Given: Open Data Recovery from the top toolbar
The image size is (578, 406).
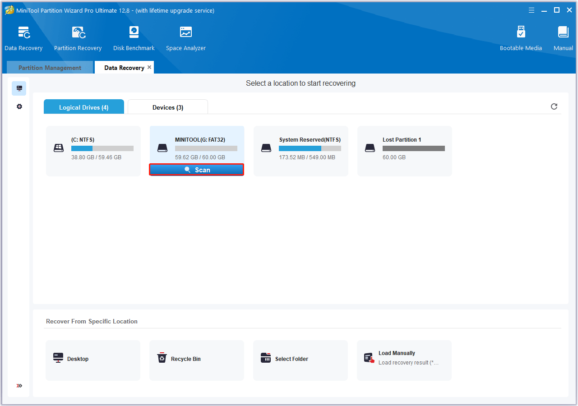Looking at the screenshot, I should pos(23,38).
